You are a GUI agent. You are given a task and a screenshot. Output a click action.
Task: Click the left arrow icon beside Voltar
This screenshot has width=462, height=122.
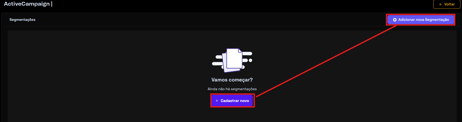(440, 4)
